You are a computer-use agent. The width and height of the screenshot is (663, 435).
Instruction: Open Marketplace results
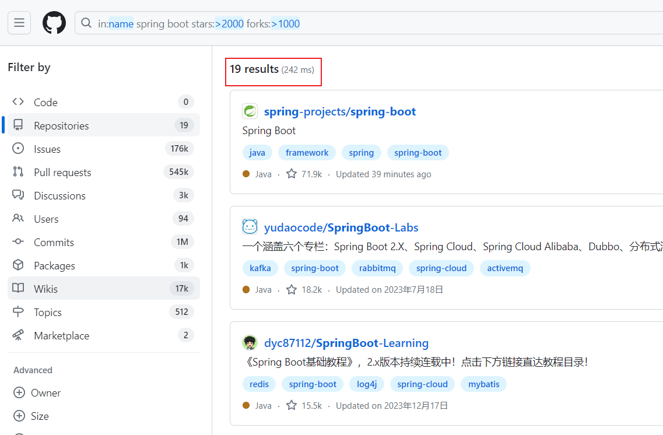[104, 335]
